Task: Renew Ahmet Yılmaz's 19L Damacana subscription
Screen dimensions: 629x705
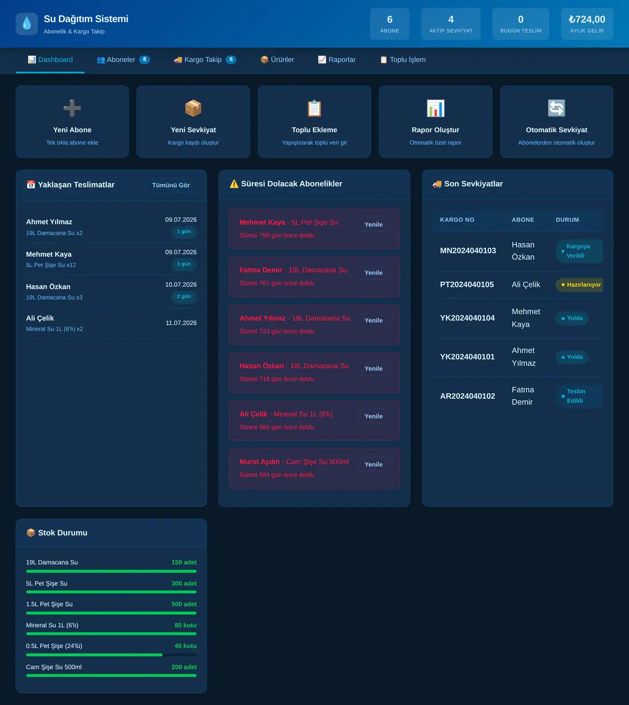Action: [374, 321]
